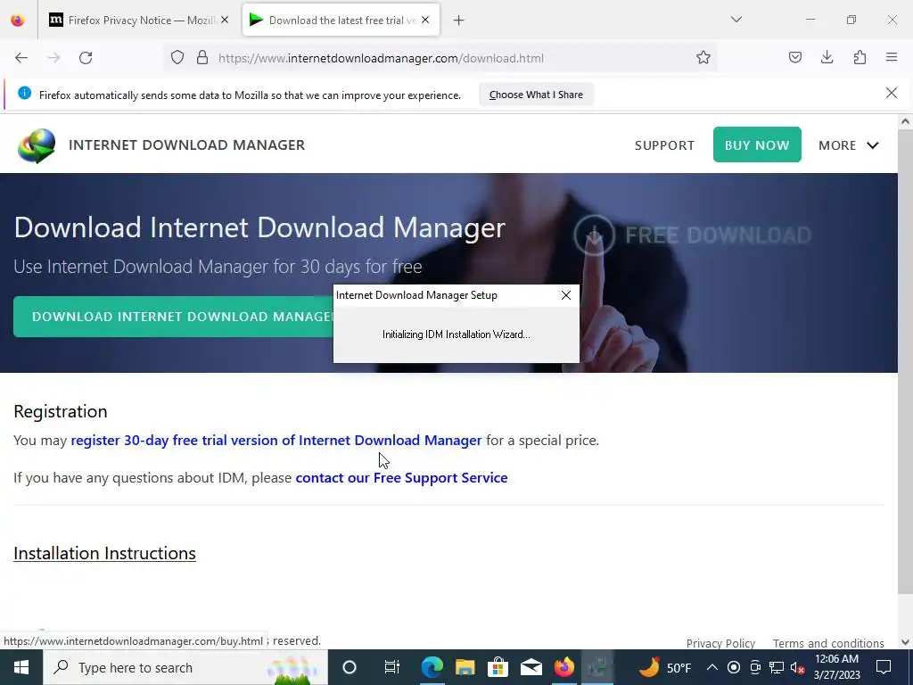
Task: Close the Firefox Privacy Notice tab
Action: [x=225, y=20]
